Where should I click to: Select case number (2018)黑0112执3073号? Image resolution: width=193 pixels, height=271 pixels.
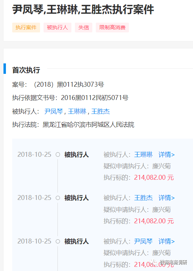69,85
